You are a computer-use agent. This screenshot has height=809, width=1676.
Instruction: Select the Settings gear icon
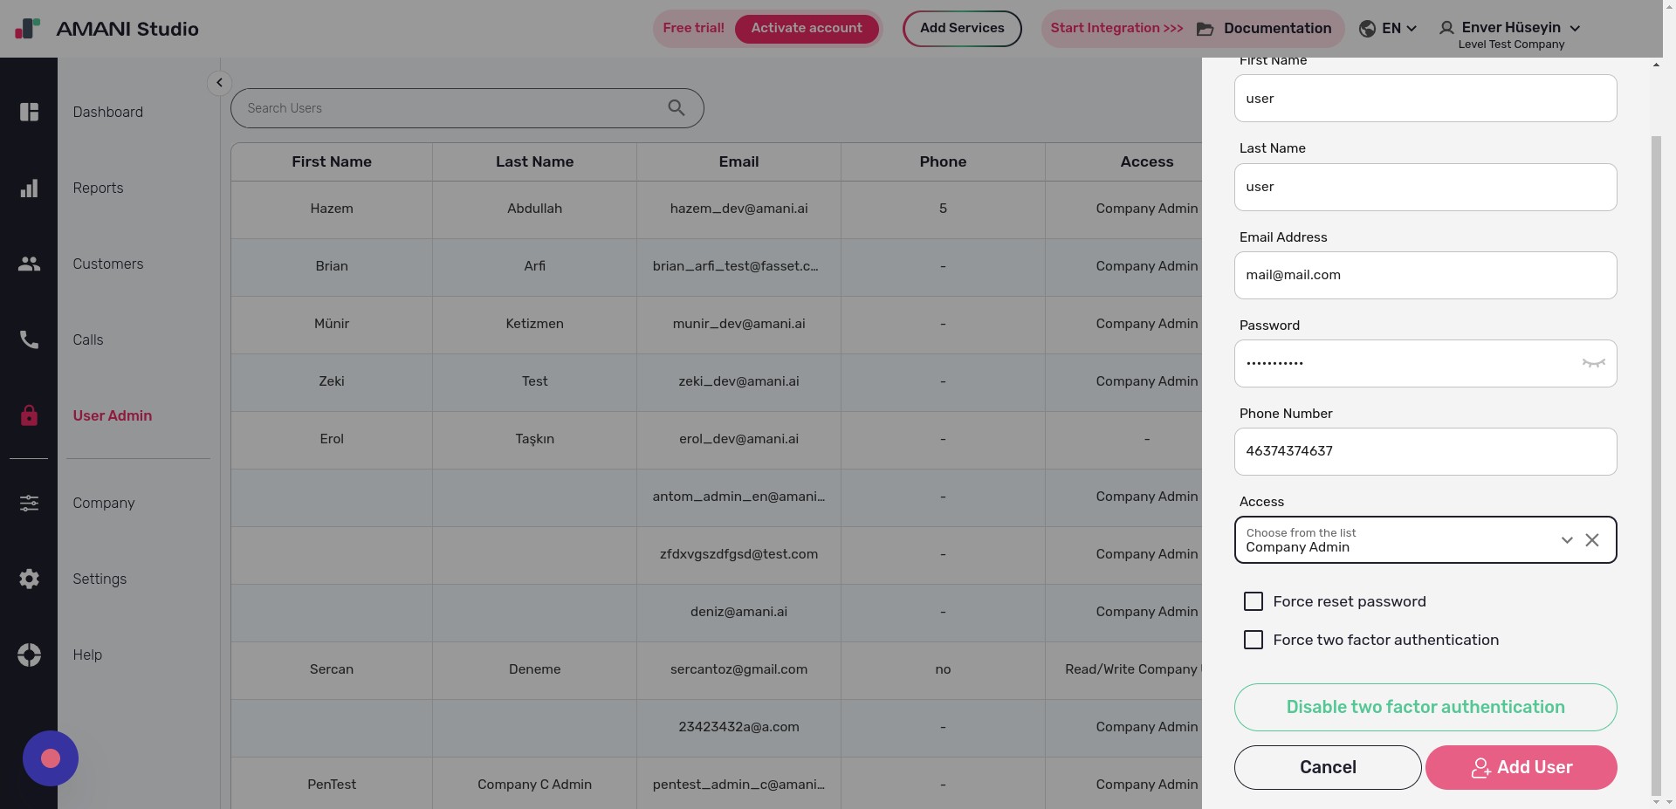click(29, 579)
